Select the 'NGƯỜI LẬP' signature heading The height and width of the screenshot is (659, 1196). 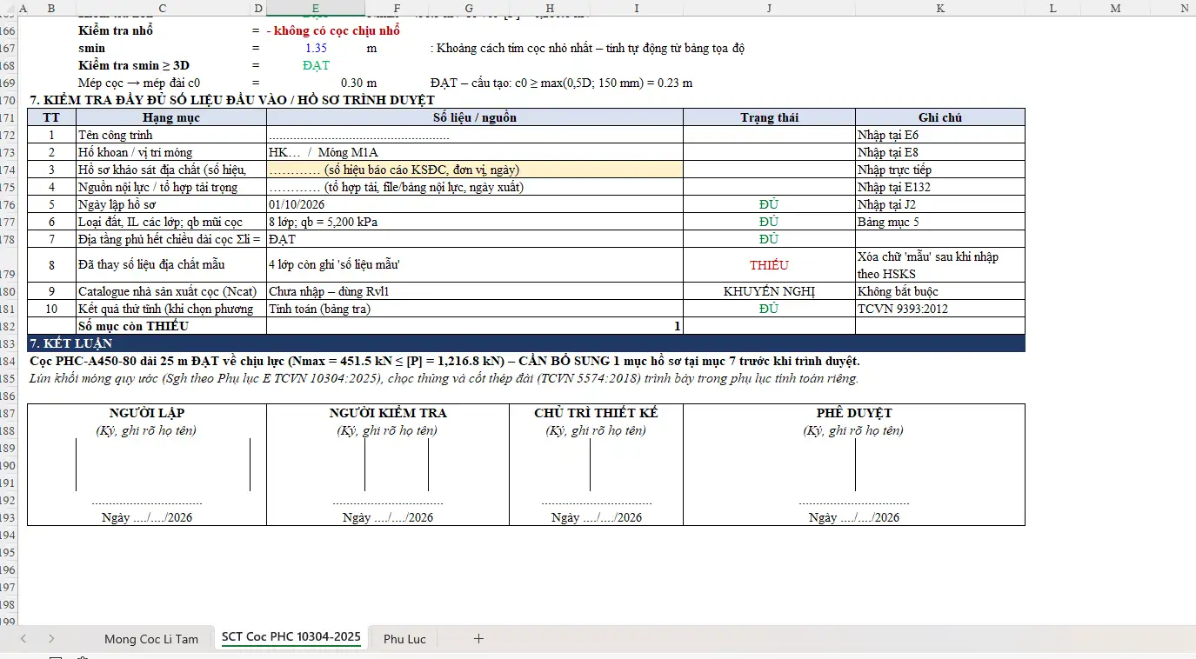click(x=146, y=413)
